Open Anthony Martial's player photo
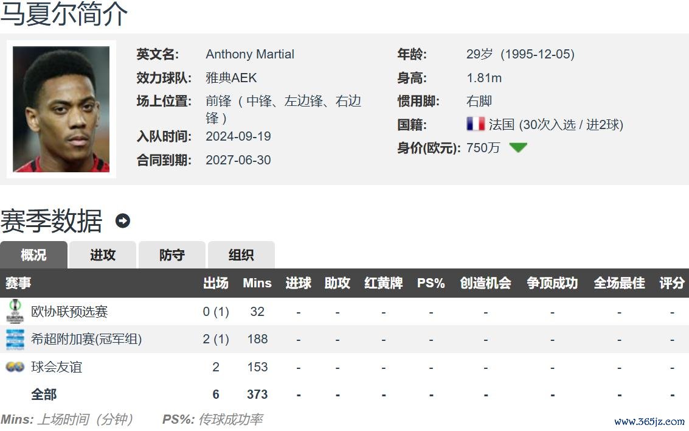This screenshot has width=689, height=431. coord(61,109)
